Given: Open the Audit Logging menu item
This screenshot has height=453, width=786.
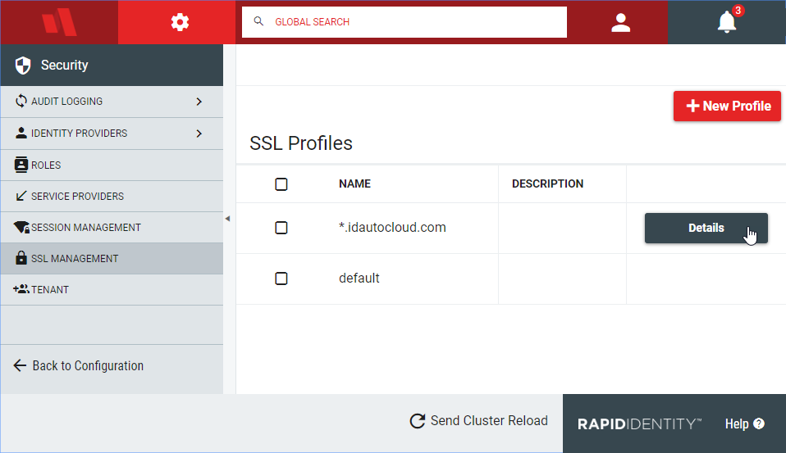Looking at the screenshot, I should [112, 102].
